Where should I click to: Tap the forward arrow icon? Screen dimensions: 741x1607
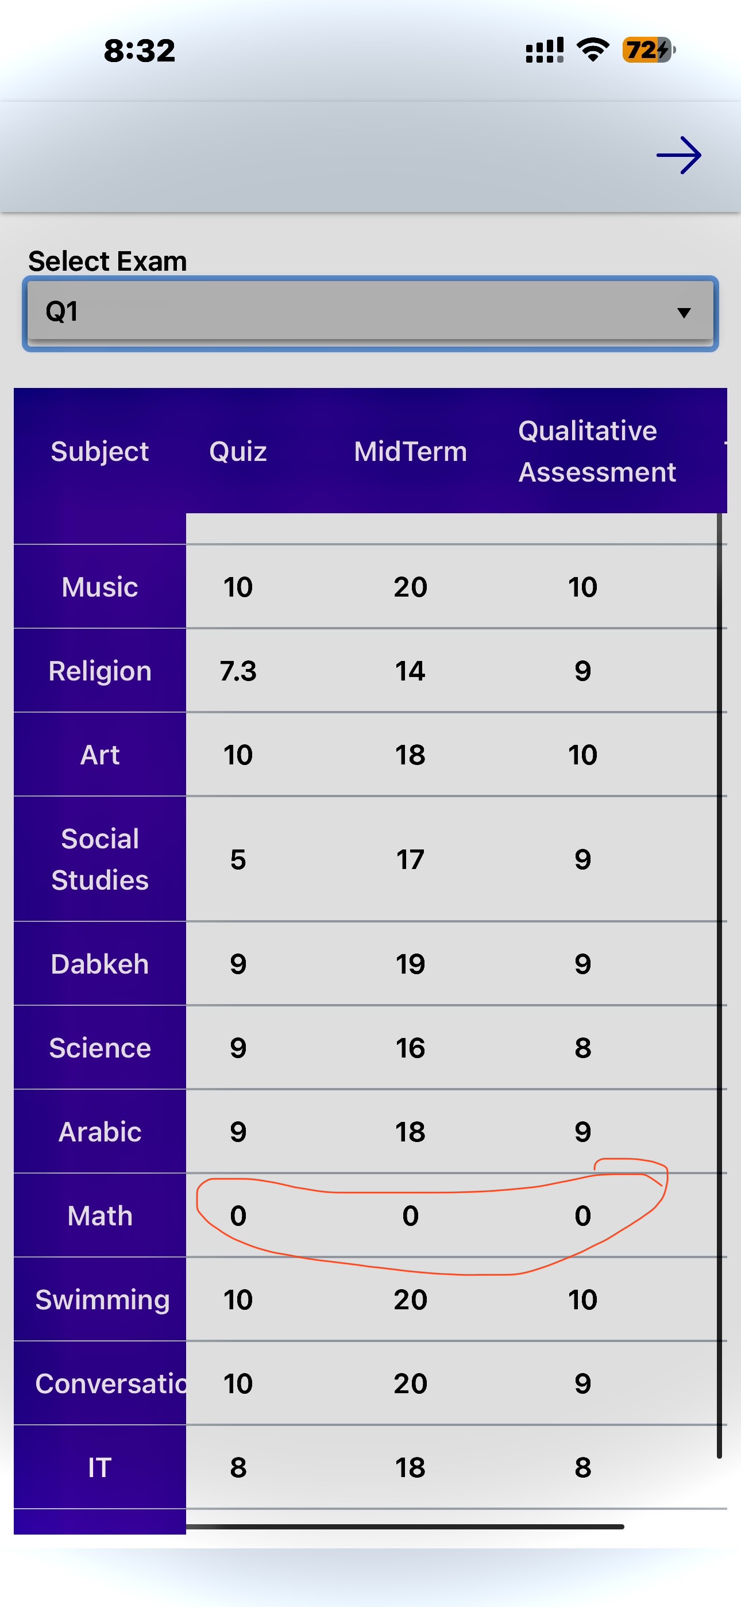(678, 155)
